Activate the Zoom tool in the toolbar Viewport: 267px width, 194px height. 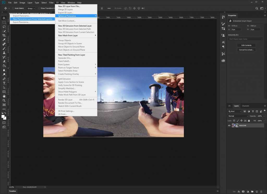[4, 100]
